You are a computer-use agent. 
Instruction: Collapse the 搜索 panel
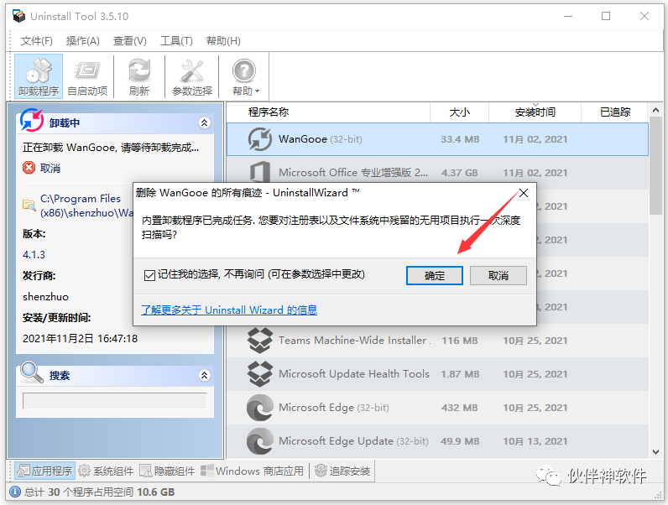tap(204, 375)
